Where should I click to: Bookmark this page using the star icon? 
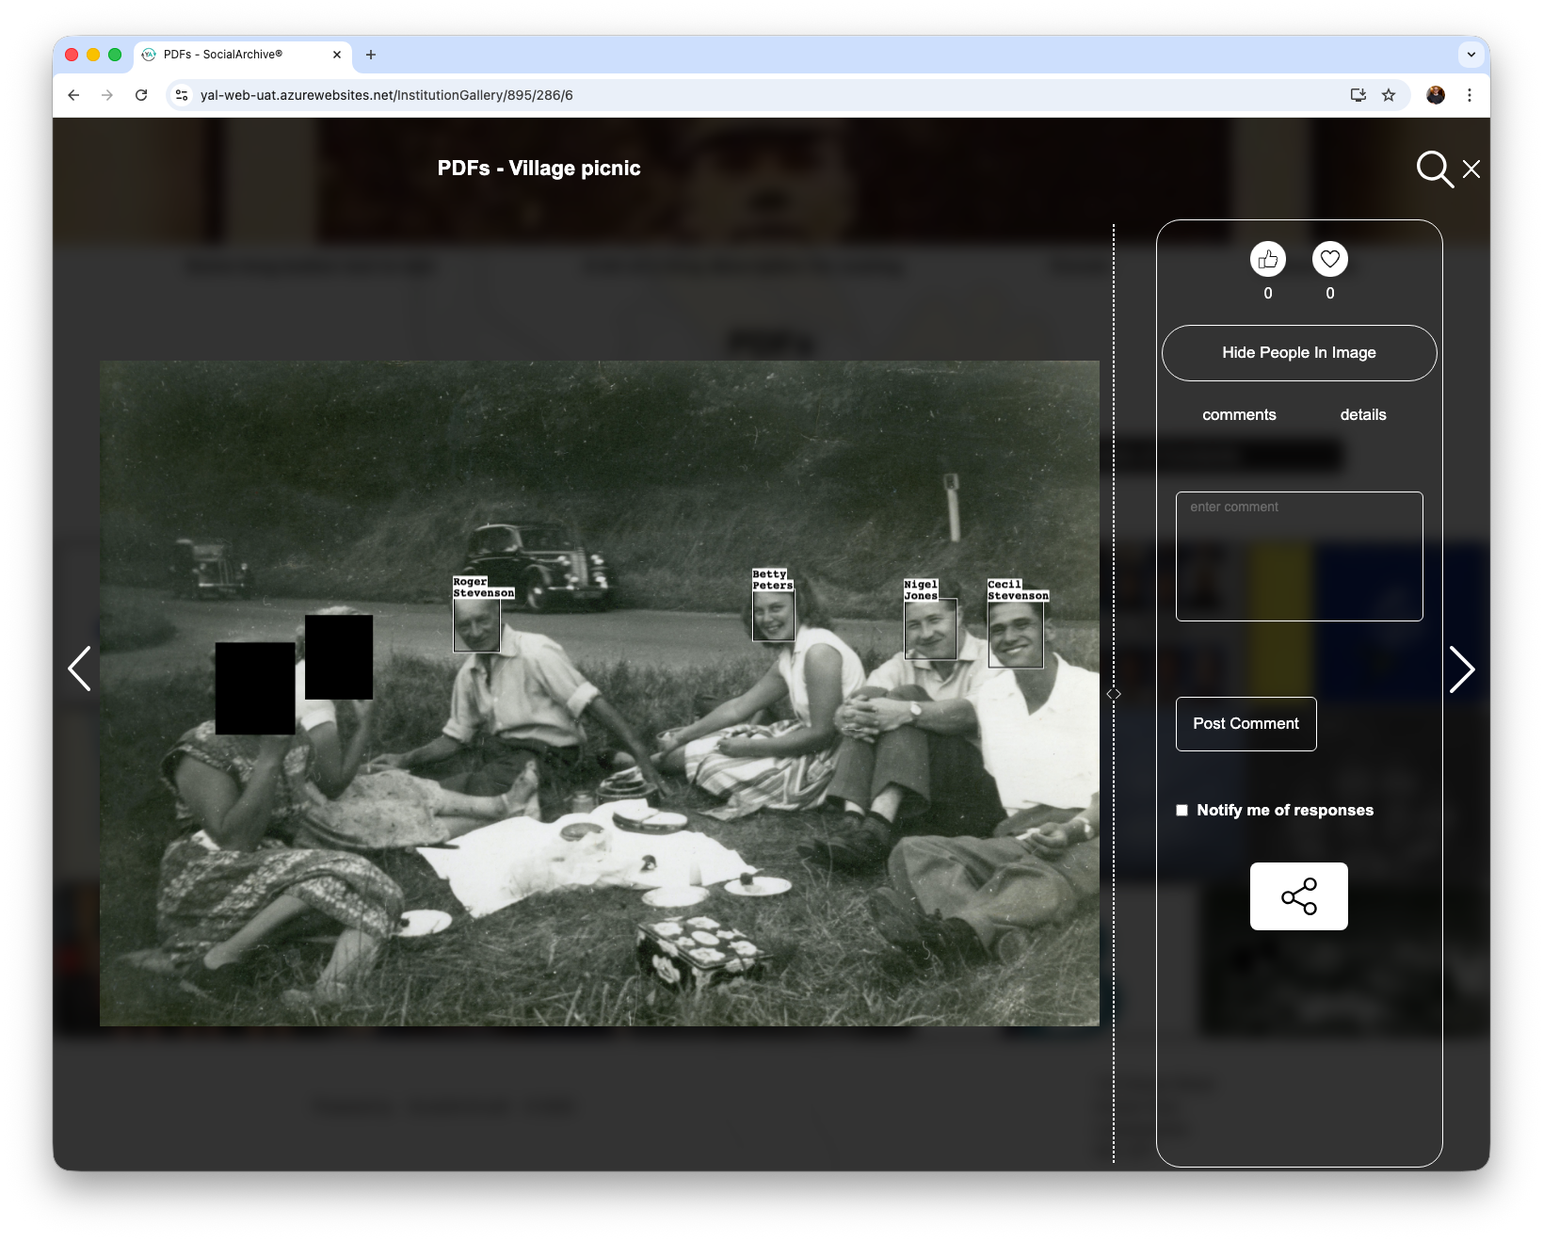pyautogui.click(x=1390, y=95)
